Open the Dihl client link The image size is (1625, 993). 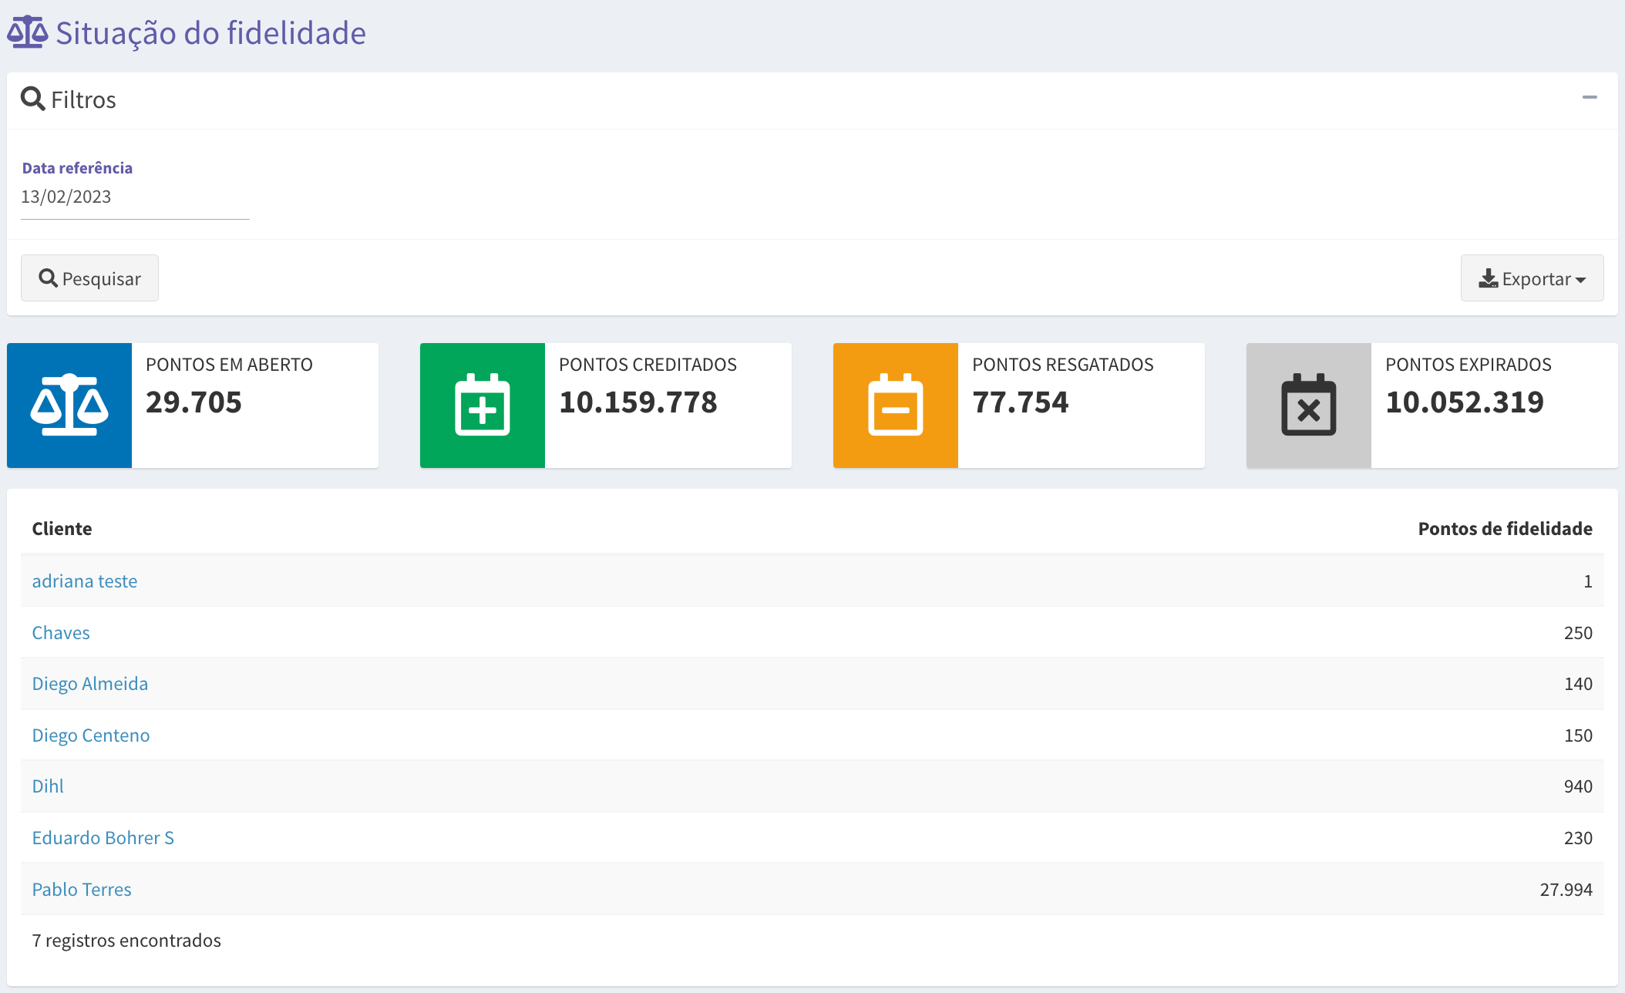click(48, 786)
